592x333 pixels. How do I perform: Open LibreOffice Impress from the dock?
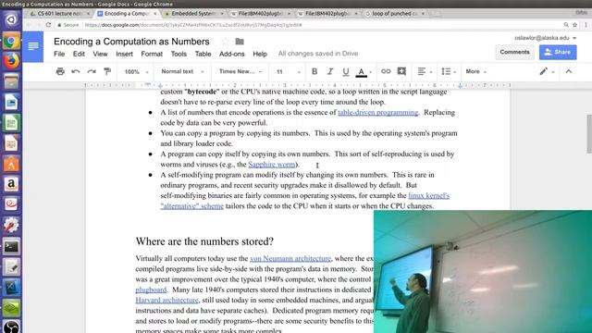pyautogui.click(x=11, y=143)
